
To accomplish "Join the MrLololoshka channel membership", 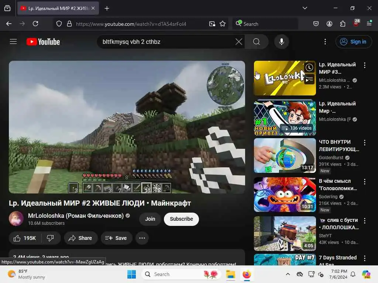I will click(150, 219).
